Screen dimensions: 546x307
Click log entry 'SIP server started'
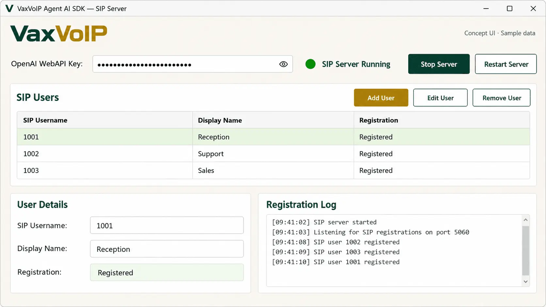click(324, 222)
